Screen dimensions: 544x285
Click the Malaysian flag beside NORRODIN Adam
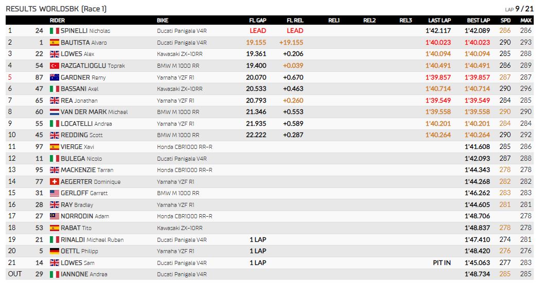(x=55, y=216)
